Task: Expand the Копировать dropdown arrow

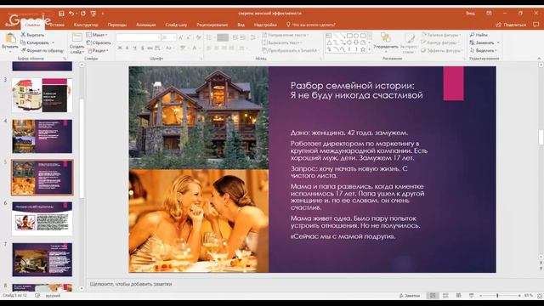Action: [53, 42]
